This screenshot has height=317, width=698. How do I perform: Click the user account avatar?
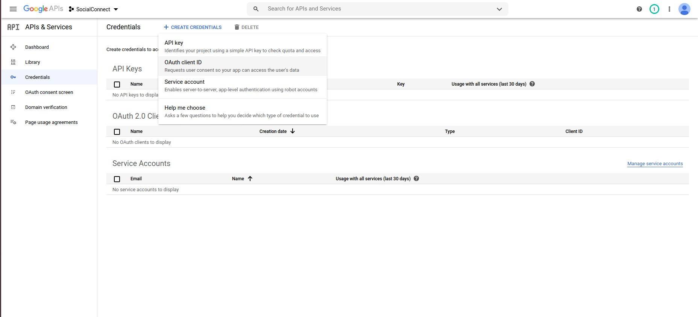(x=684, y=9)
